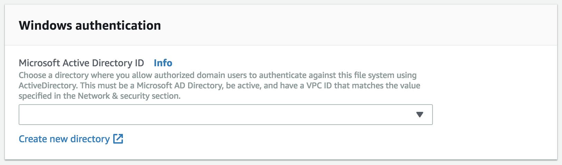Select the Windows authentication section heading
Image resolution: width=562 pixels, height=165 pixels.
(x=90, y=26)
